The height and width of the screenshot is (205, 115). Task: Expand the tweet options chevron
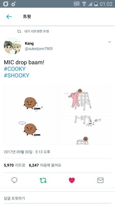coord(110,42)
